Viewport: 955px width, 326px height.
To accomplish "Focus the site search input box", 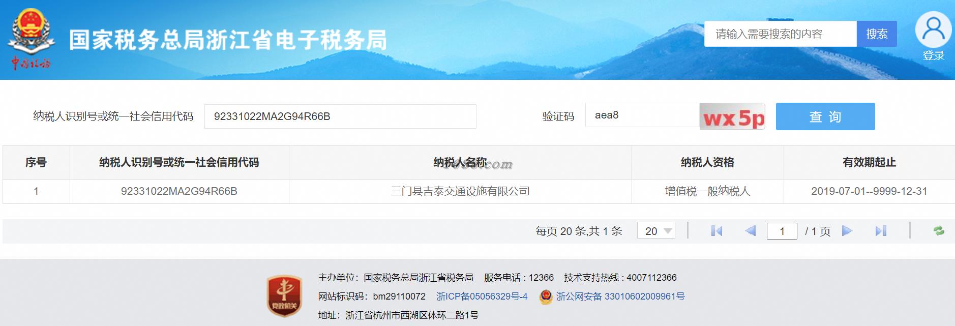I will point(781,34).
